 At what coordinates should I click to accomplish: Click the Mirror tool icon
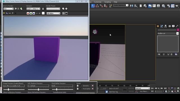[131, 6]
